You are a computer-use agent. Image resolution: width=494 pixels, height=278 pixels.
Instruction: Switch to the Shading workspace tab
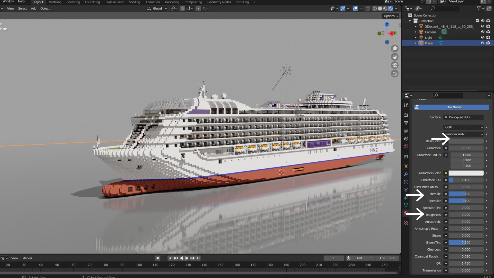coord(134,2)
